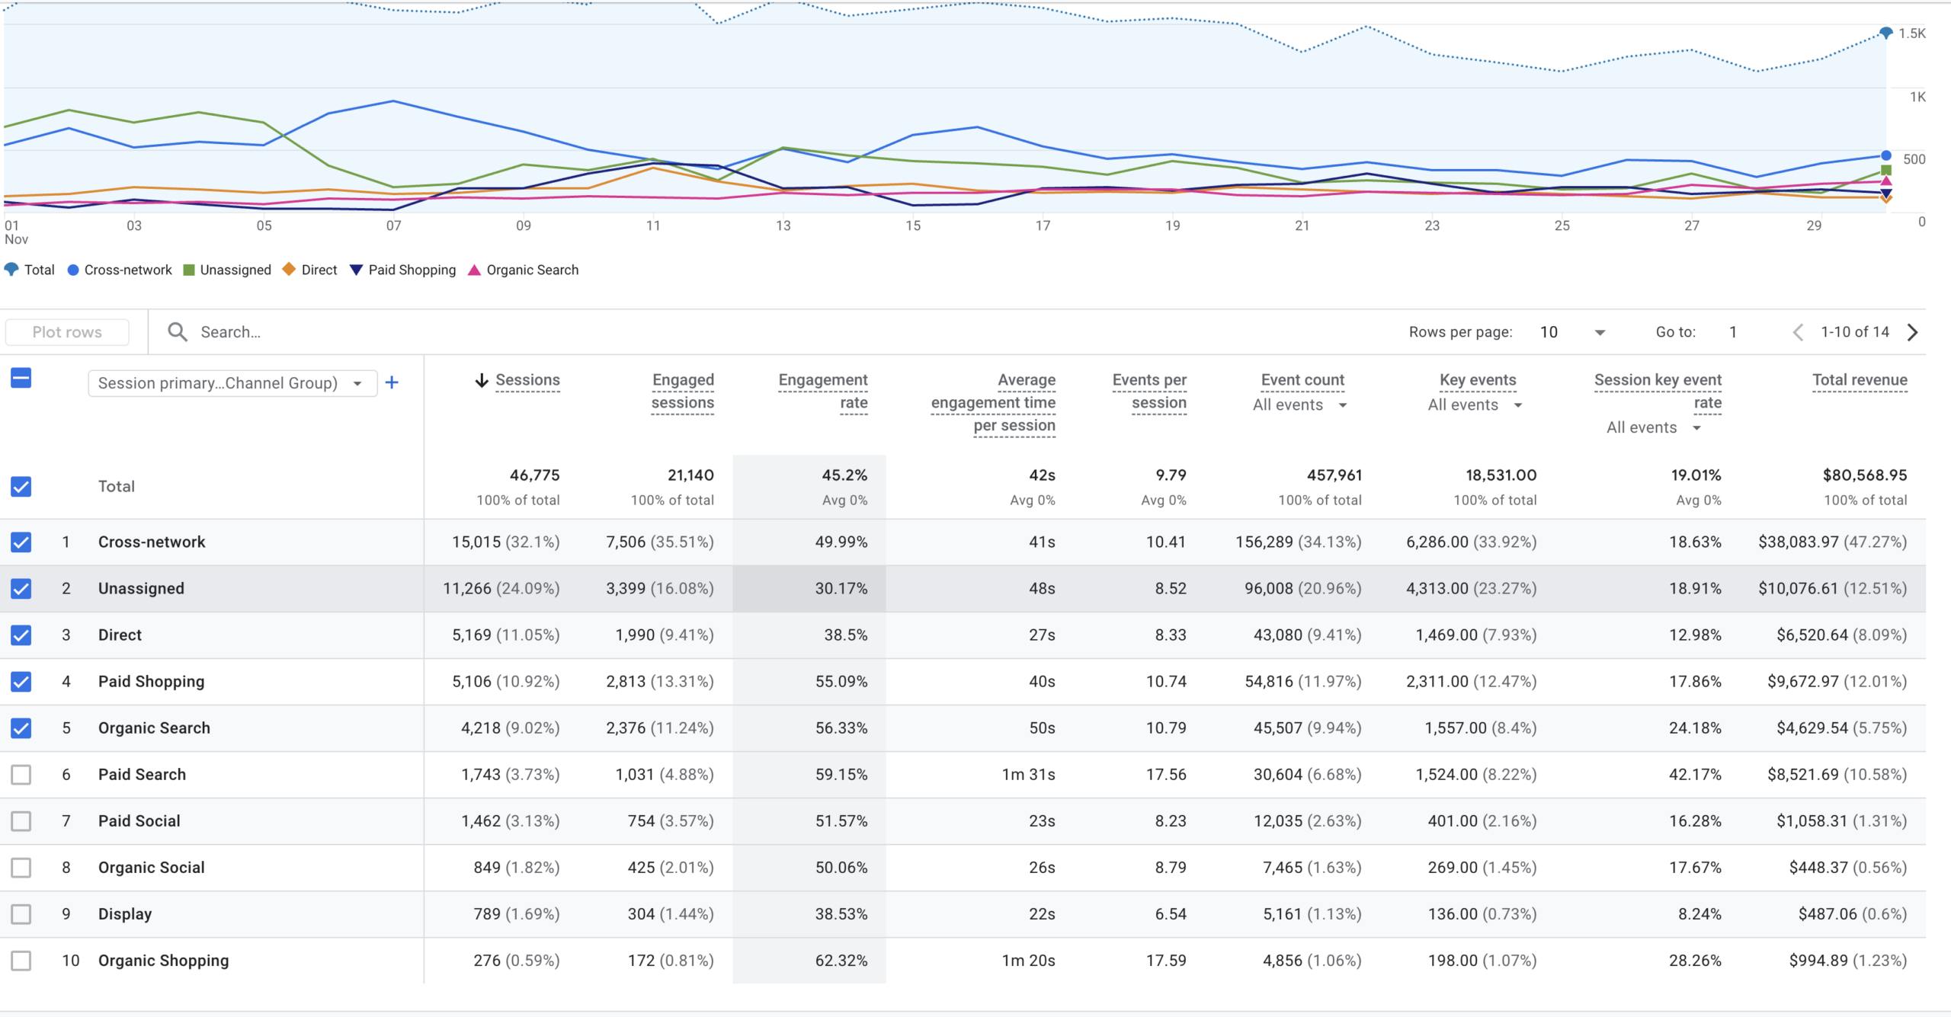Click the search magnifying glass icon

point(176,331)
